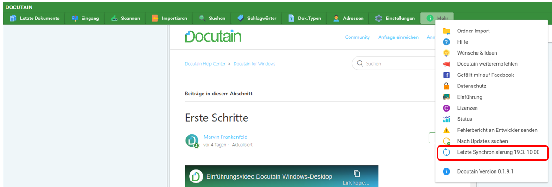The height and width of the screenshot is (187, 552).
Task: Click the green Mehr info icon
Action: 430,18
